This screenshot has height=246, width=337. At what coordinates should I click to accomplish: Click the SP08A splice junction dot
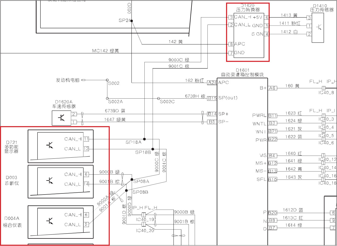point(132,179)
